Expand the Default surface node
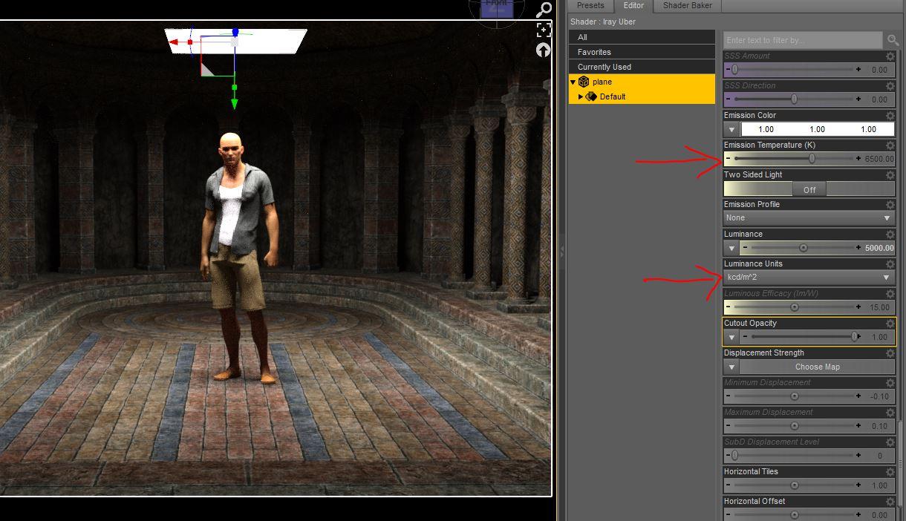 coord(581,96)
